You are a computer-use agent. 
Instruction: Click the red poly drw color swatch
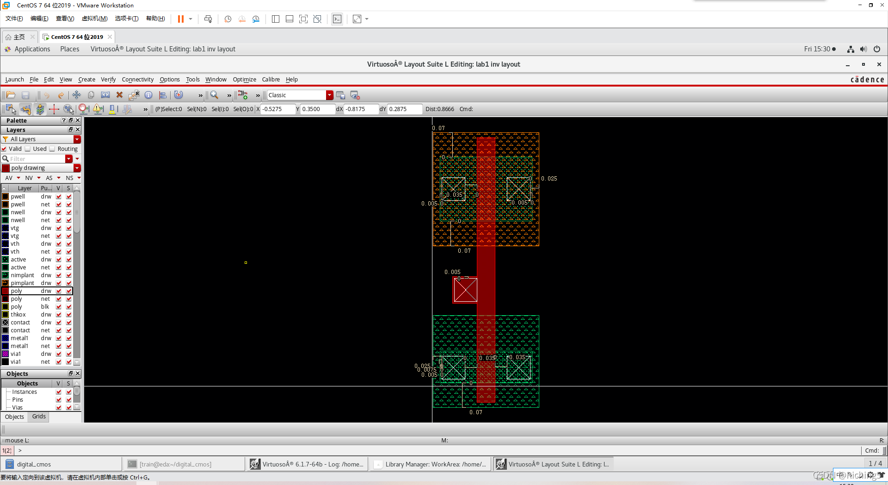point(6,291)
